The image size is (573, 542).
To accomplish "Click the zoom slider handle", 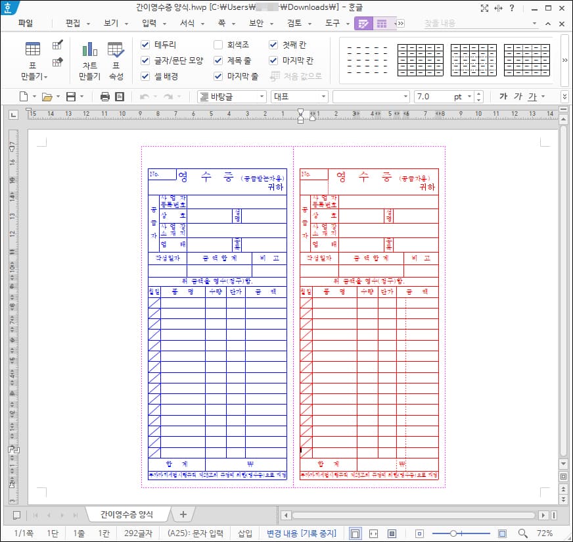I will 453,533.
